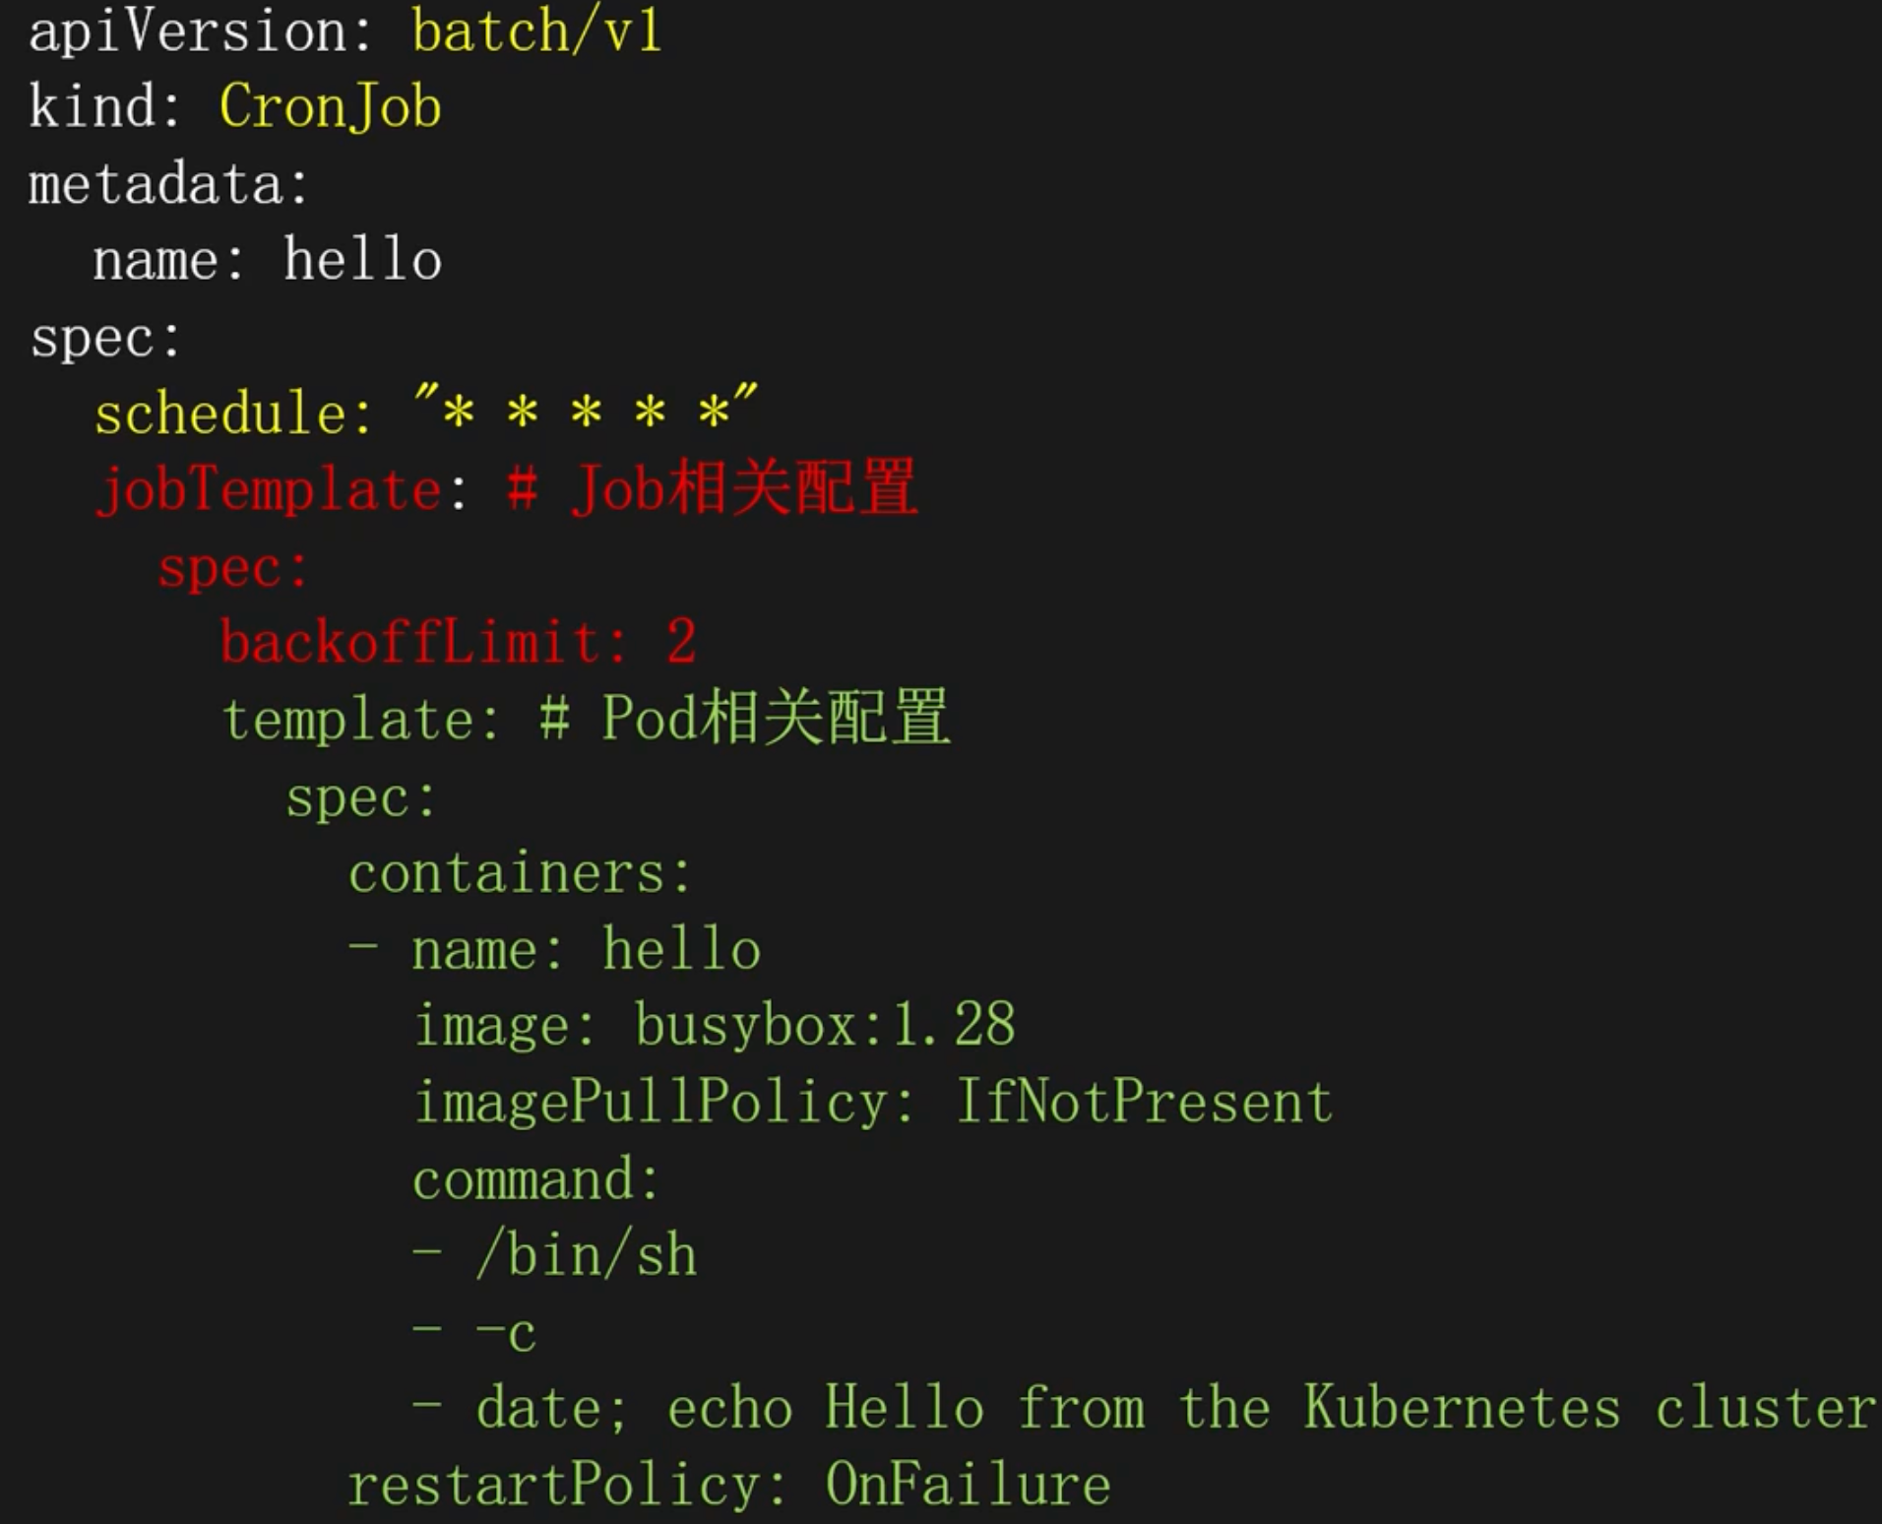Click the /bin/sh command entry
Image resolution: width=1882 pixels, height=1524 pixels.
tap(586, 1256)
